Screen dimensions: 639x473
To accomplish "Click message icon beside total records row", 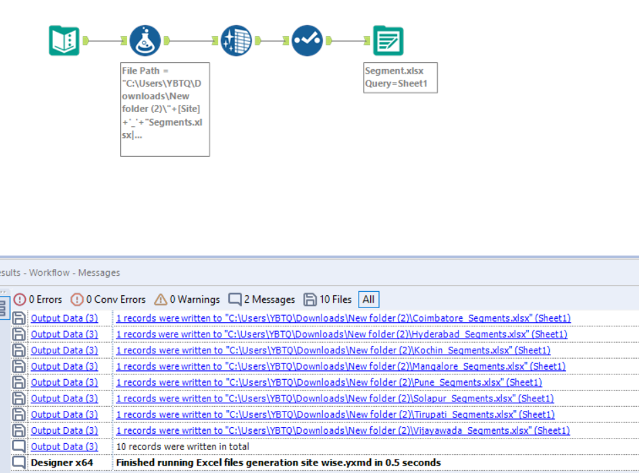I will tap(18, 447).
